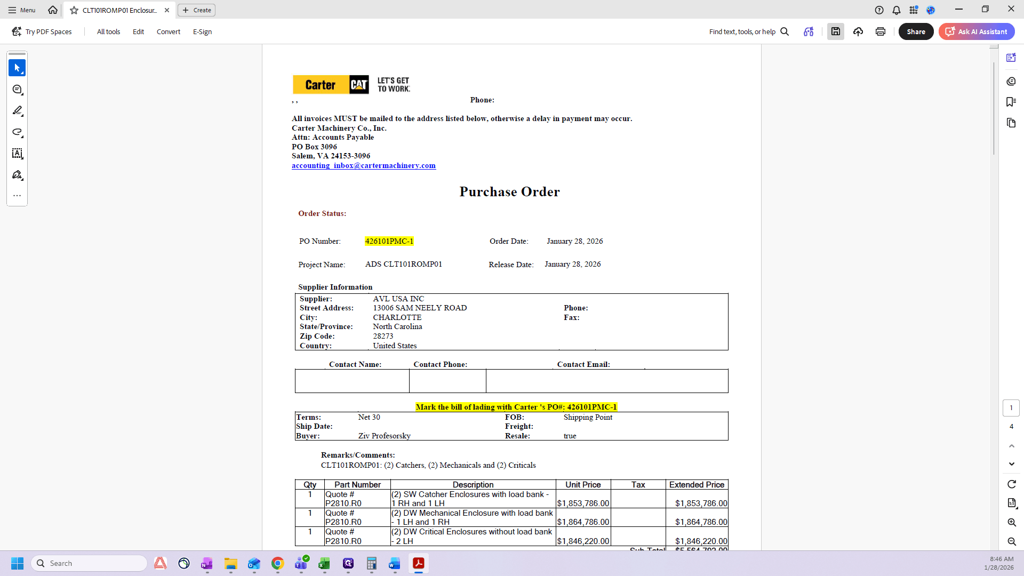Try PDF Spaces
The height and width of the screenshot is (576, 1024).
[x=42, y=31]
